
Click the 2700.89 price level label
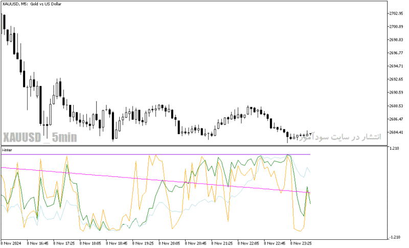click(x=396, y=27)
